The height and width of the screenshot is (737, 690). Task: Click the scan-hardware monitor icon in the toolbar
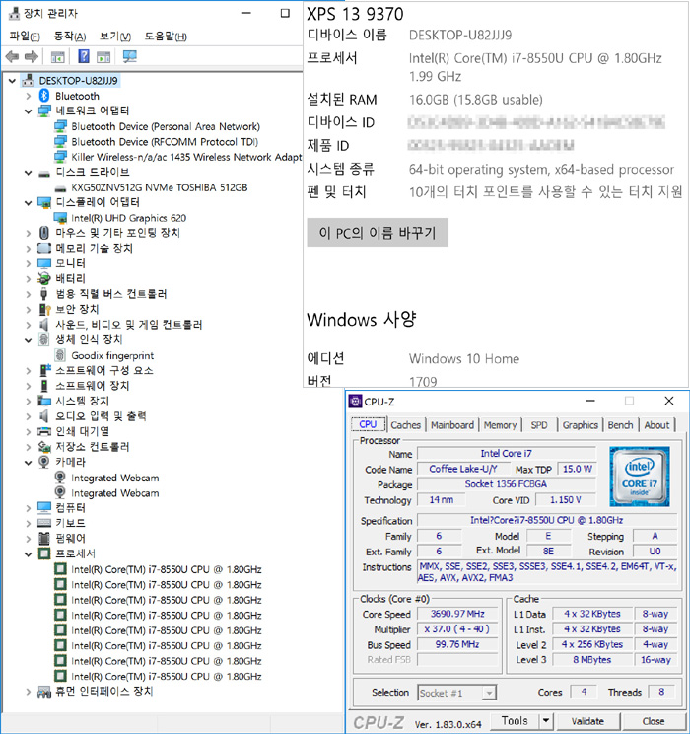[x=129, y=57]
